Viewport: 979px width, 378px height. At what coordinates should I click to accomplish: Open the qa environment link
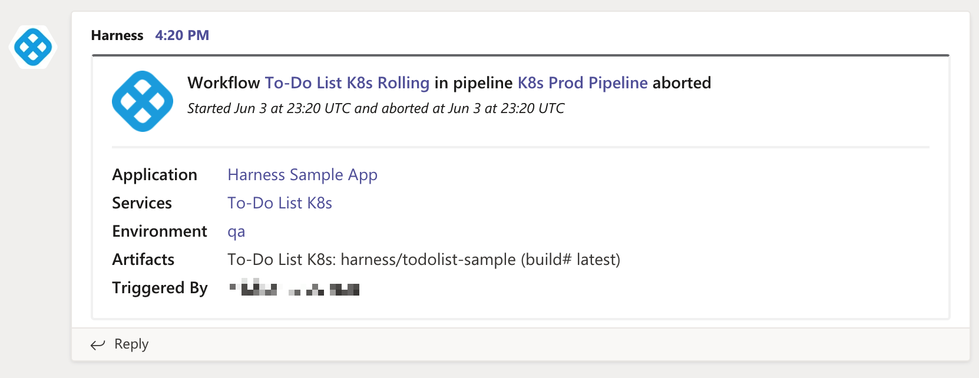(236, 232)
